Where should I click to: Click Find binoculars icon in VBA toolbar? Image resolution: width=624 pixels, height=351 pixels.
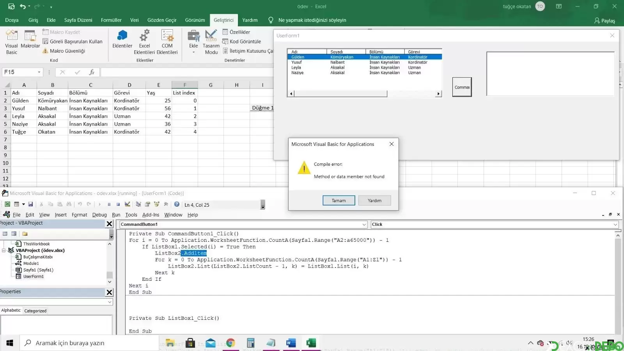69,204
